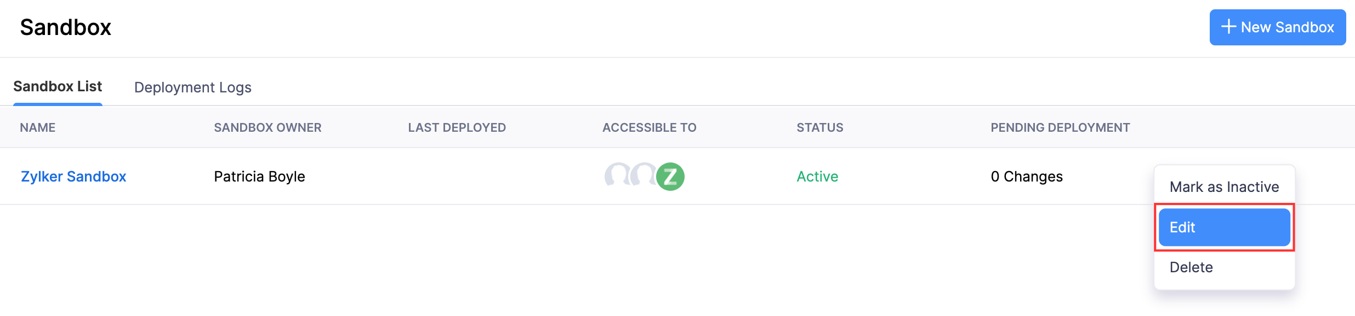Select Delete from the context menu
This screenshot has height=316, width=1355.
[1191, 267]
